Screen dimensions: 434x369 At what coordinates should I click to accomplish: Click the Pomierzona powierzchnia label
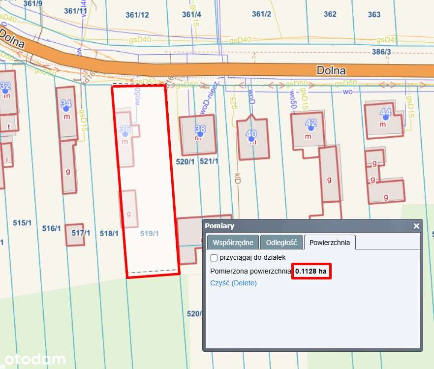(x=250, y=271)
